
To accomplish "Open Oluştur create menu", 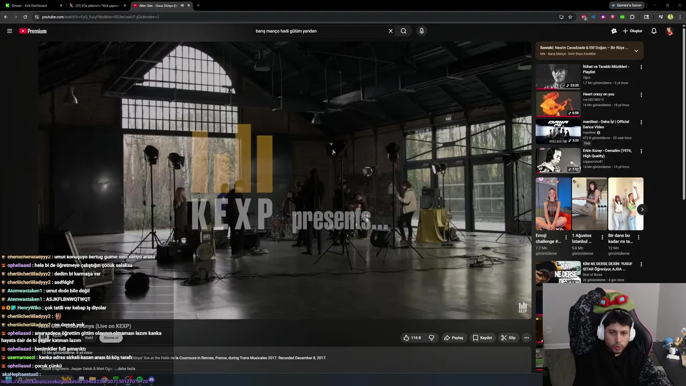I will click(x=632, y=31).
